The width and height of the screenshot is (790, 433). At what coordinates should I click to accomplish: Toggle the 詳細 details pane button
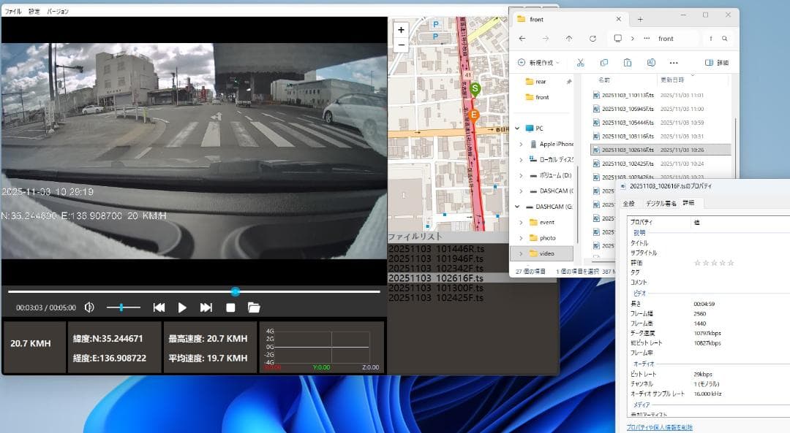point(716,63)
